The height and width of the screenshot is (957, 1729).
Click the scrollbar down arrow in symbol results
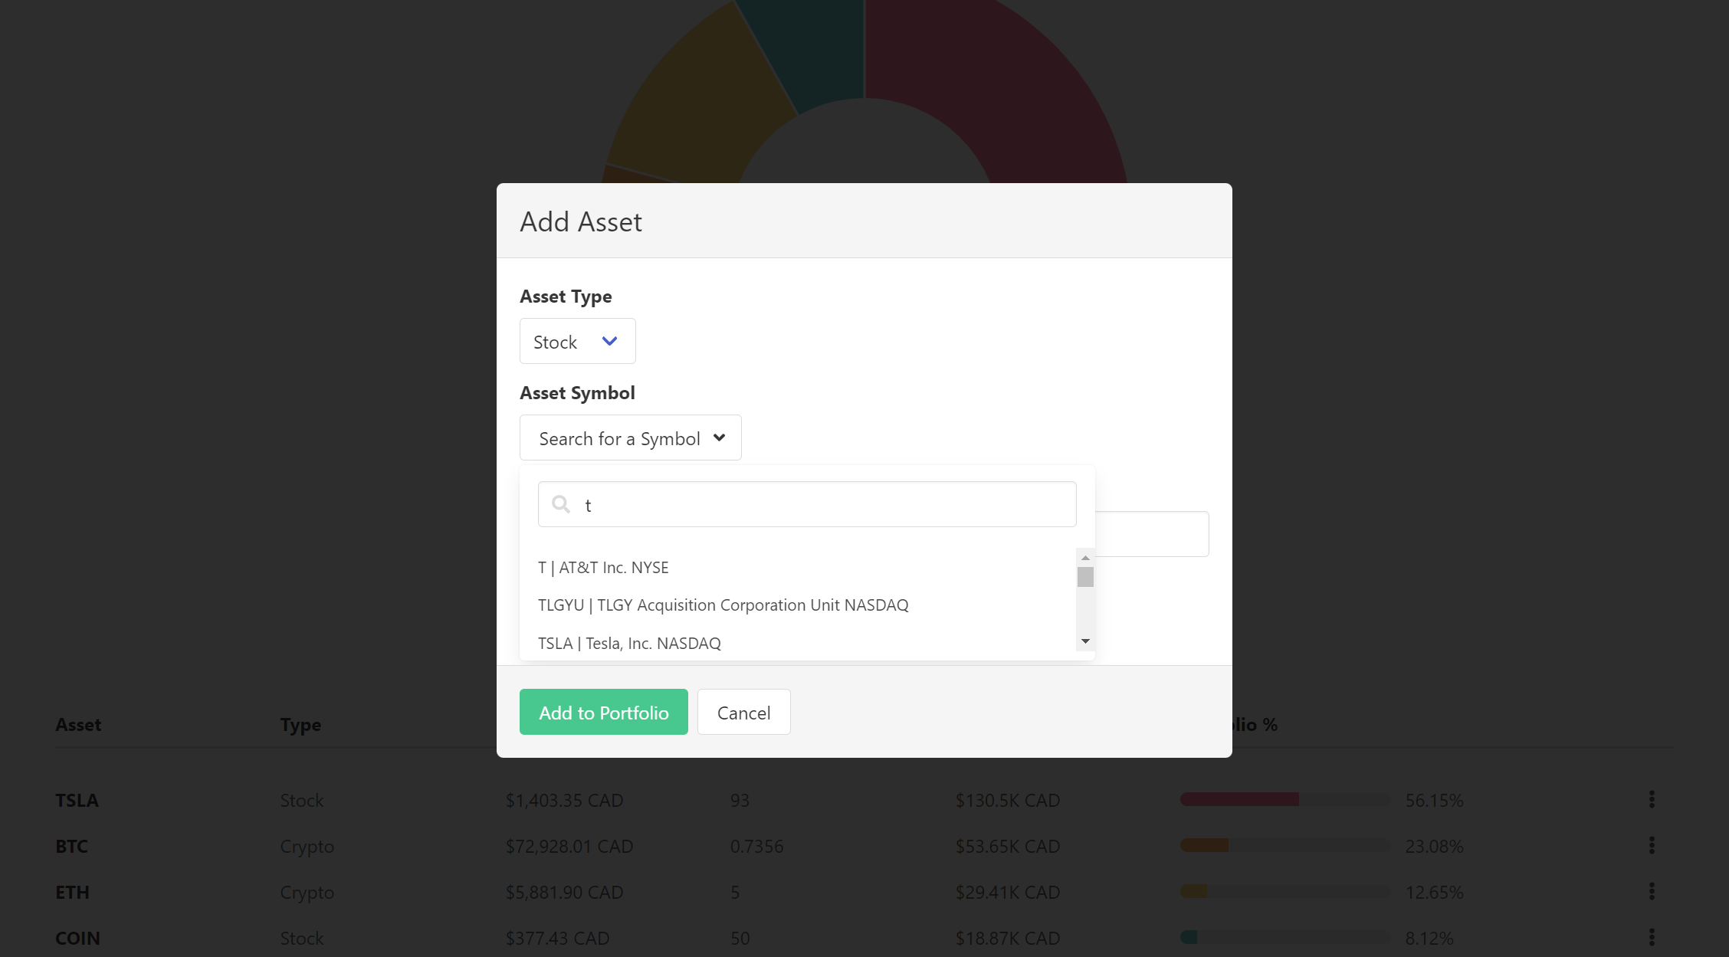tap(1084, 641)
